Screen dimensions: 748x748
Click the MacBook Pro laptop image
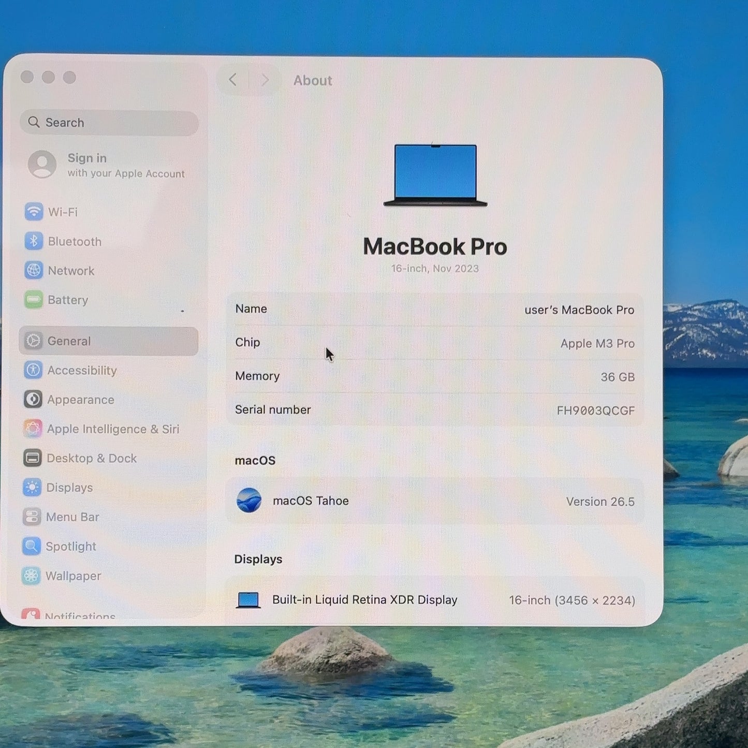click(x=435, y=175)
